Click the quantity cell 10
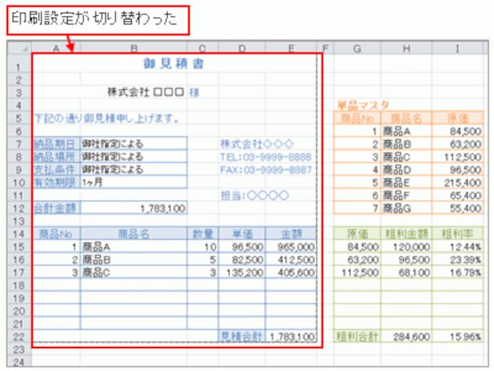Image resolution: width=494 pixels, height=371 pixels. click(203, 247)
